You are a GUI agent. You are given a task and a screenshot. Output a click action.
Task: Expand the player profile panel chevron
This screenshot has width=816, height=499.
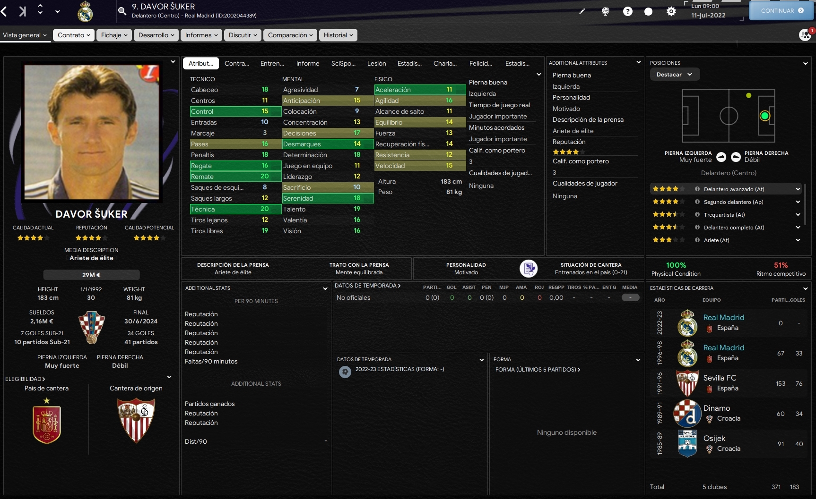click(173, 62)
